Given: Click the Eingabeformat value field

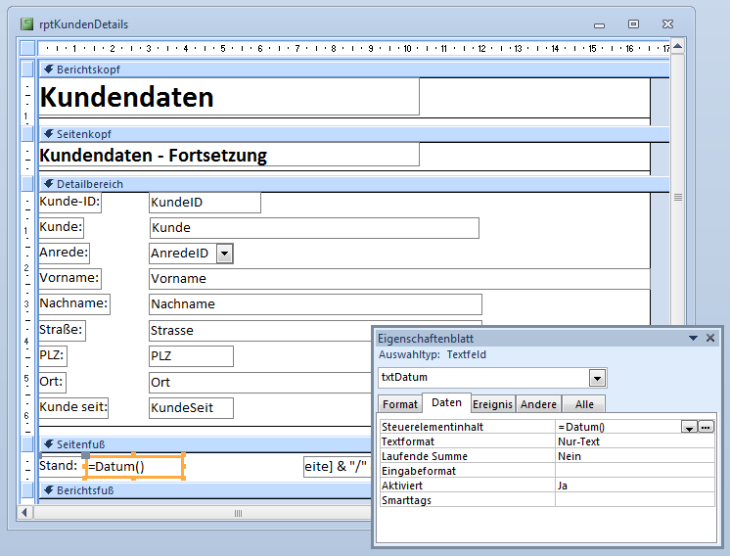Looking at the screenshot, I should pos(635,471).
